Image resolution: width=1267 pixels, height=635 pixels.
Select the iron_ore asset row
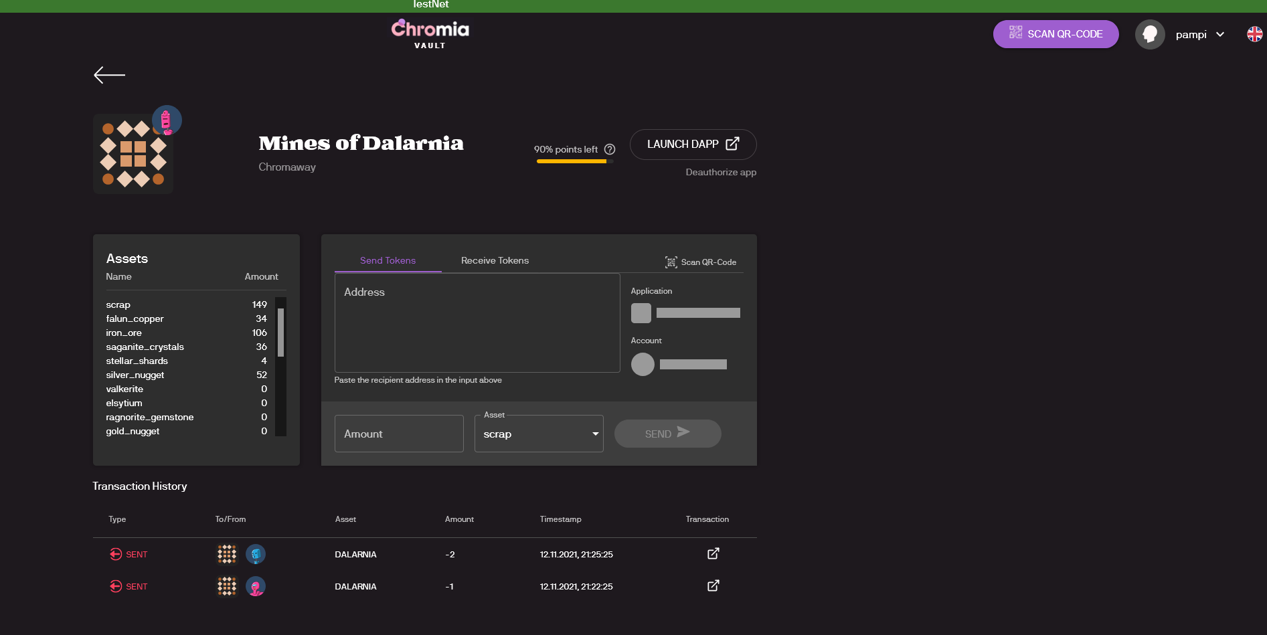tap(187, 333)
